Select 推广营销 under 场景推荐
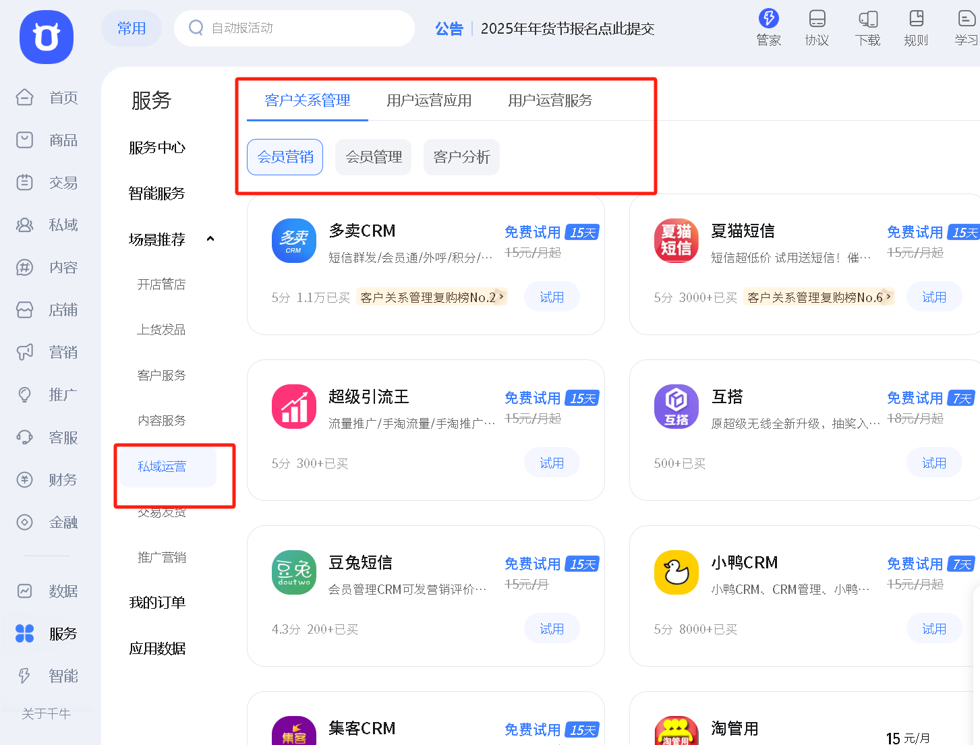980x745 pixels. point(162,558)
